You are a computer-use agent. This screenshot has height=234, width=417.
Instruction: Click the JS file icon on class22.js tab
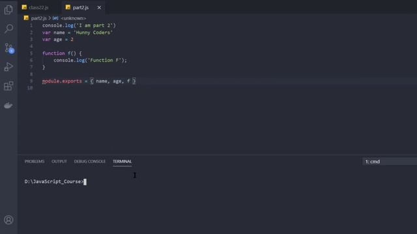[24, 7]
